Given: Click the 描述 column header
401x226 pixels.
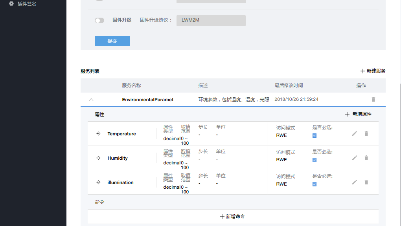Looking at the screenshot, I should click(x=203, y=86).
